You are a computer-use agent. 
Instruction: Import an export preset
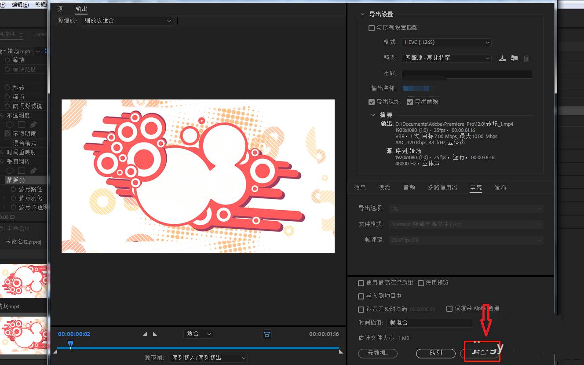tap(514, 58)
